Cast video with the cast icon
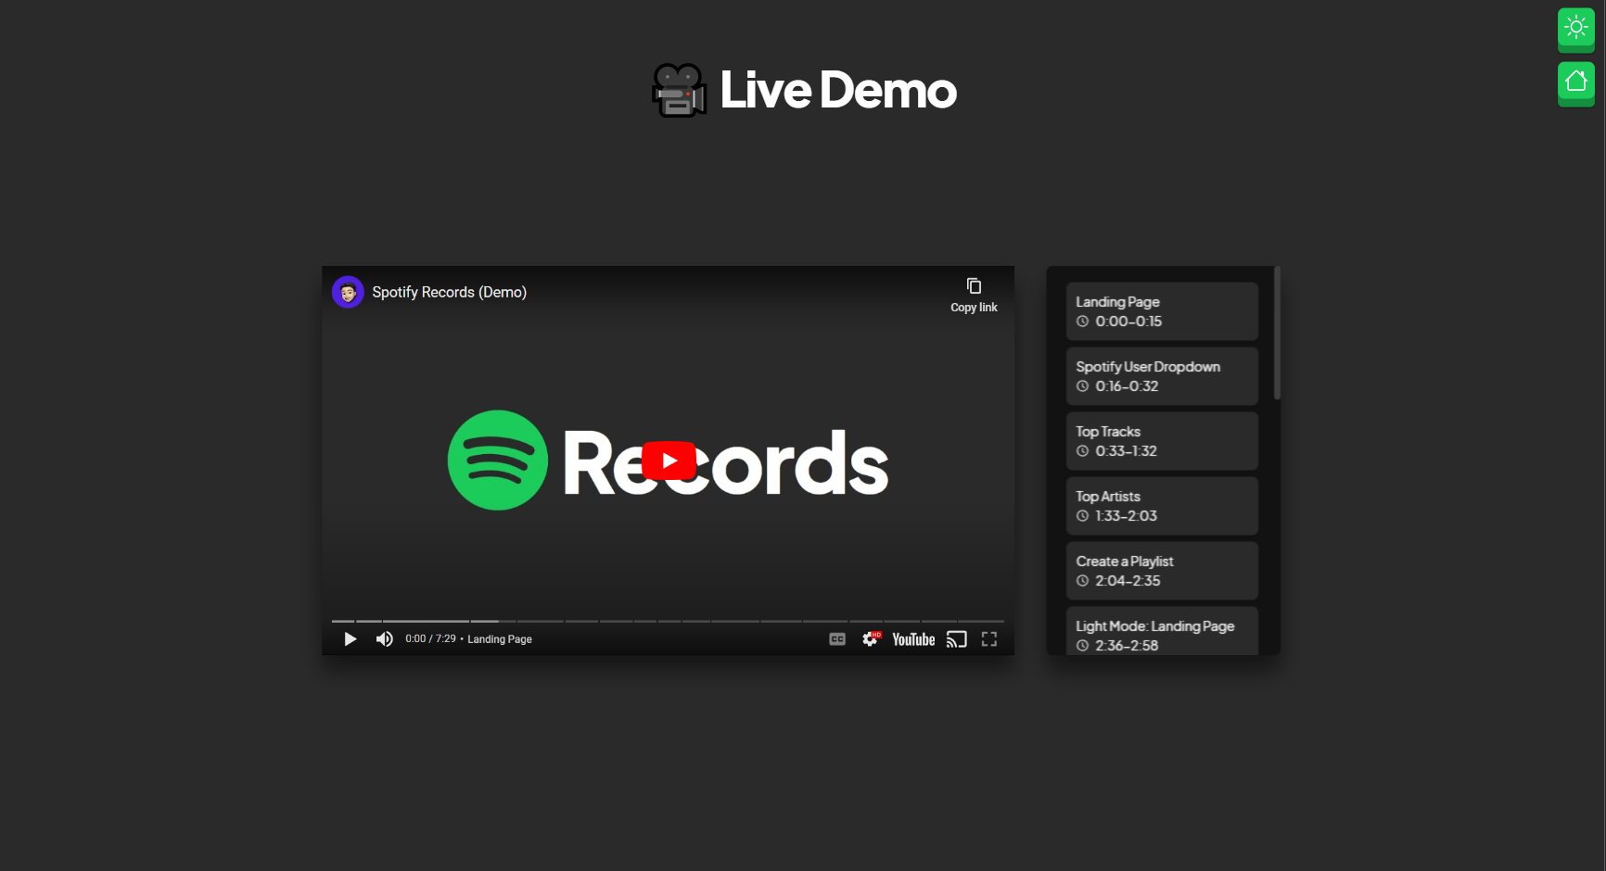The image size is (1606, 871). (x=957, y=639)
